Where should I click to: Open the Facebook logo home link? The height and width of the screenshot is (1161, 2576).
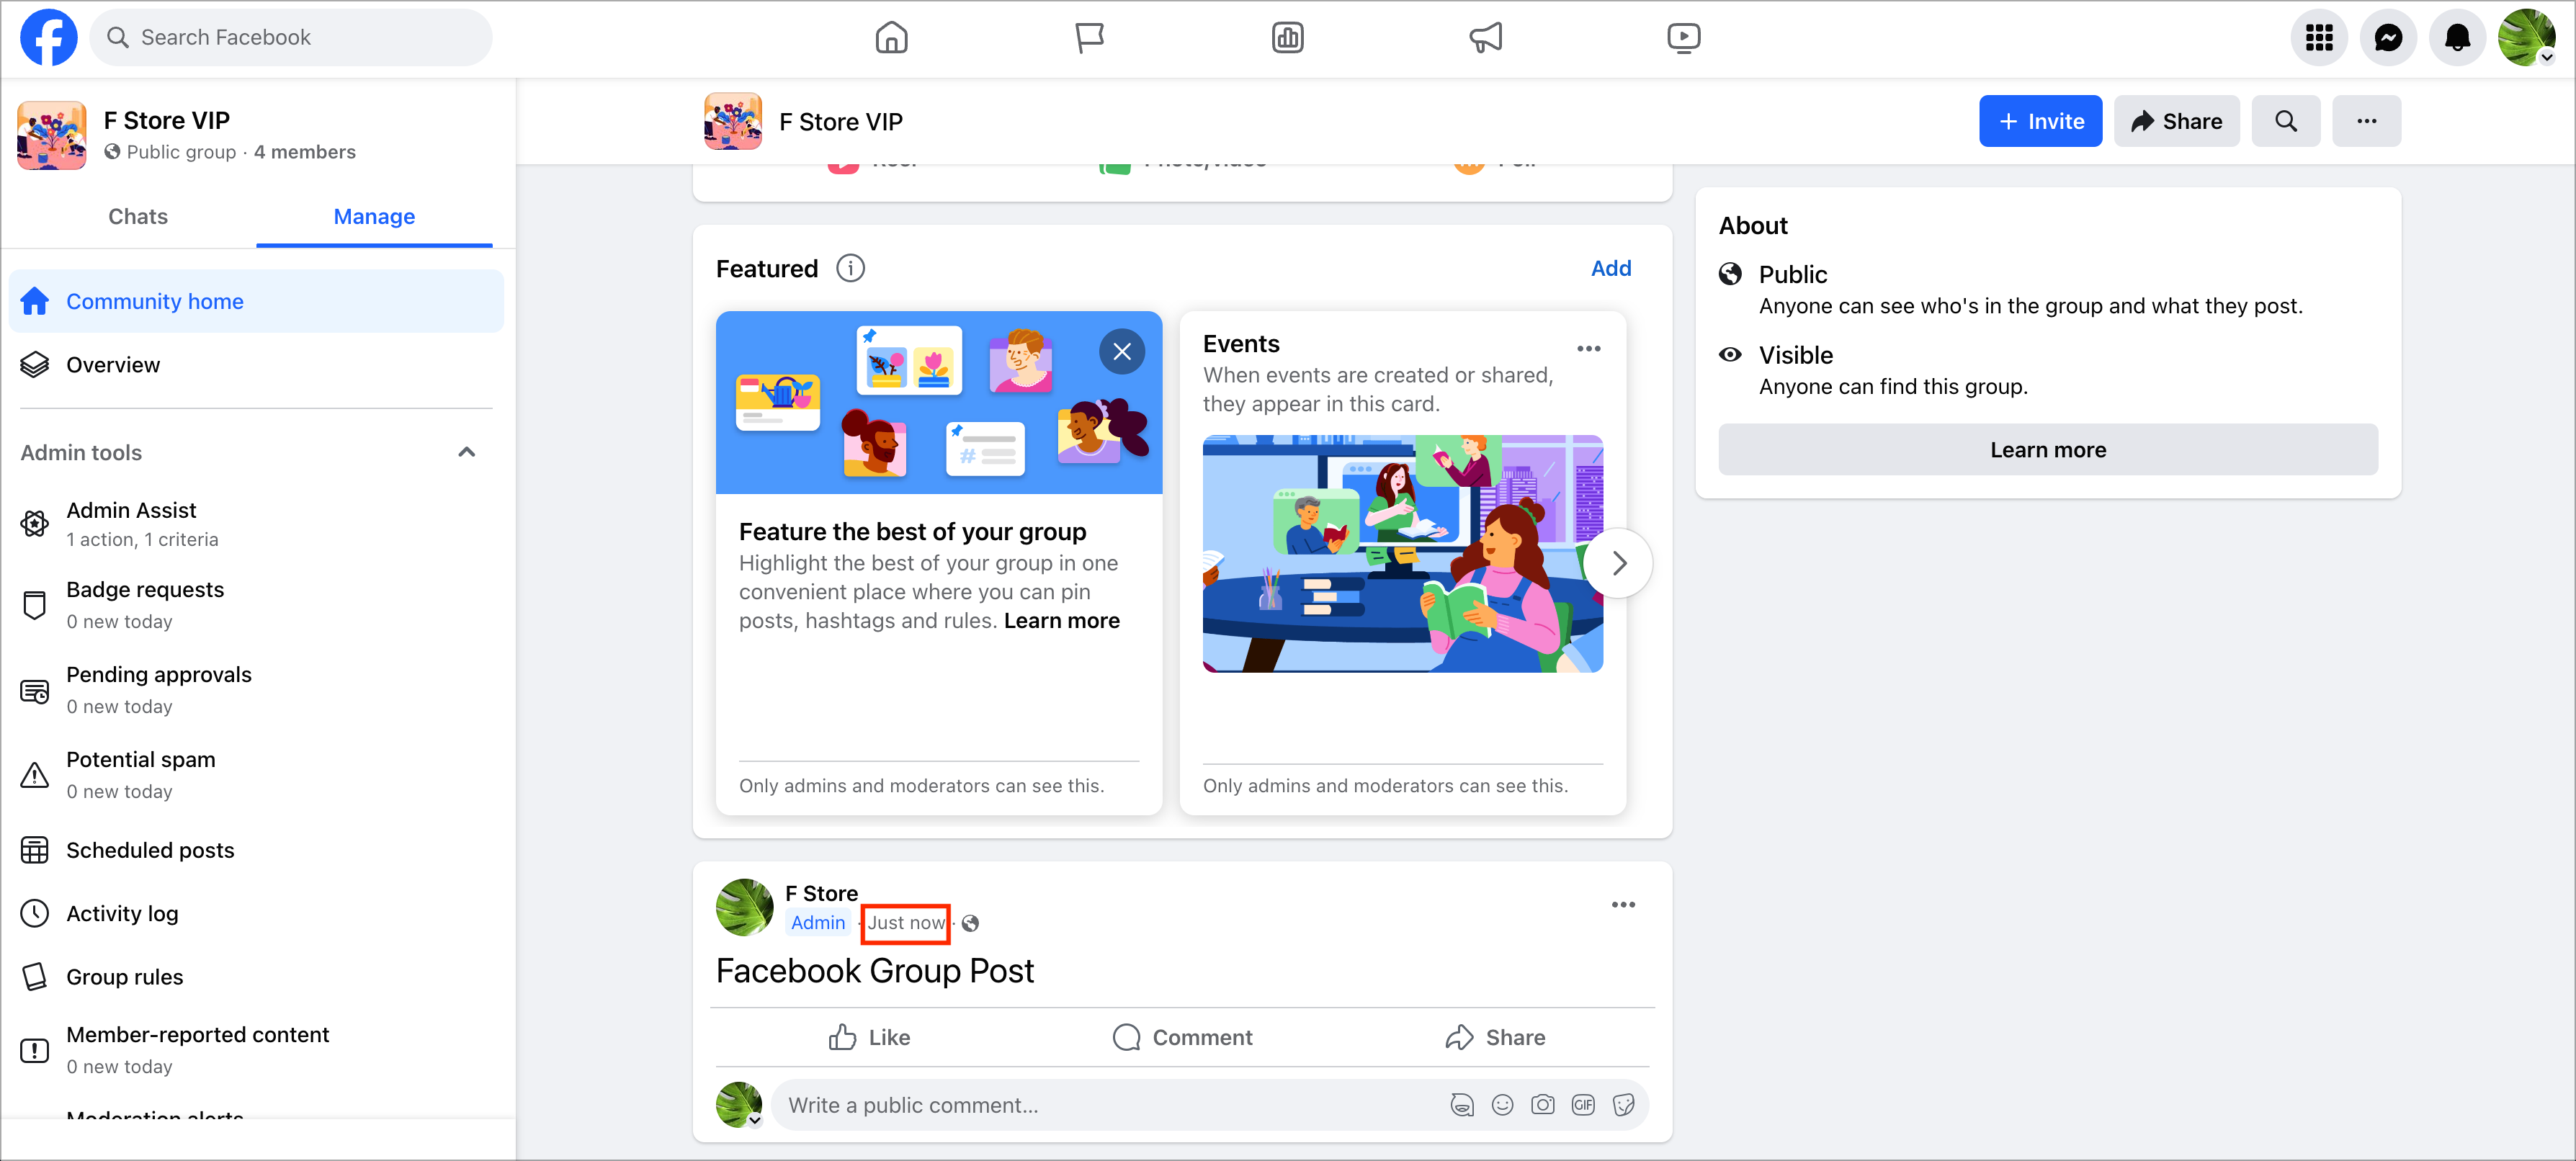pos(48,38)
